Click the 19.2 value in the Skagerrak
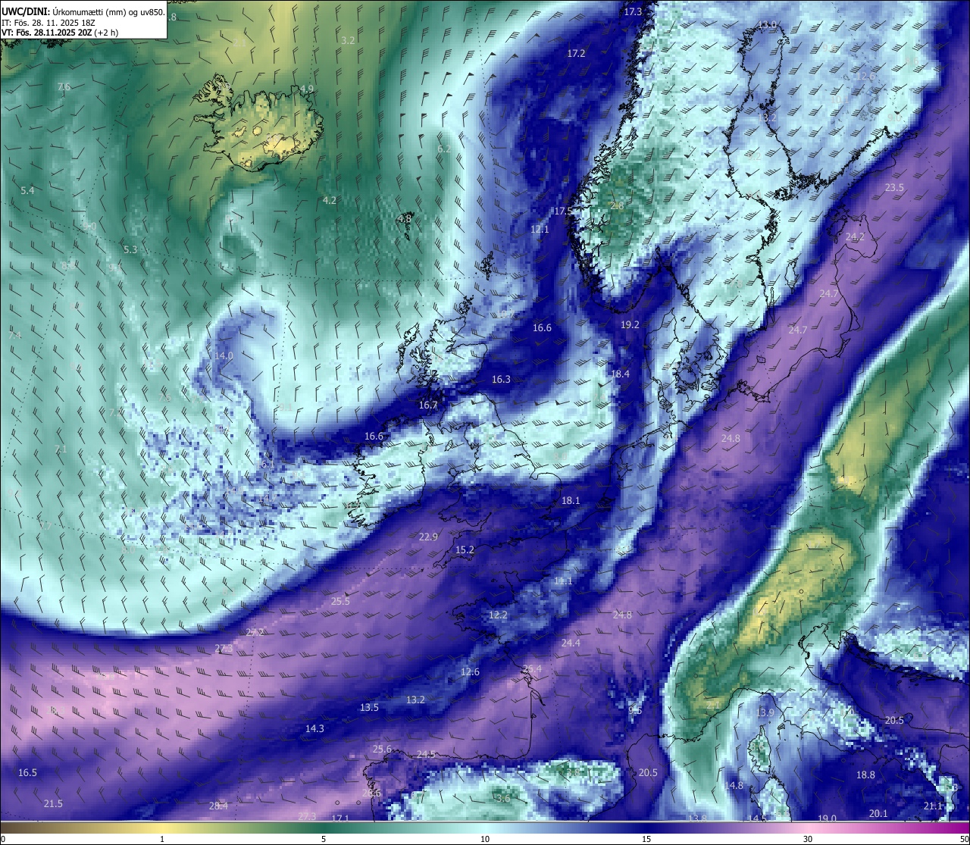The image size is (970, 845). (630, 324)
